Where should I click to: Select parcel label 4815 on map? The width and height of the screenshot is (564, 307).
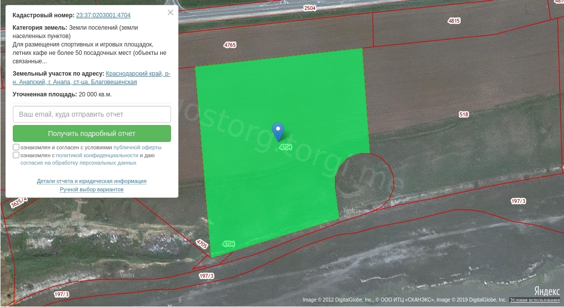point(454,21)
